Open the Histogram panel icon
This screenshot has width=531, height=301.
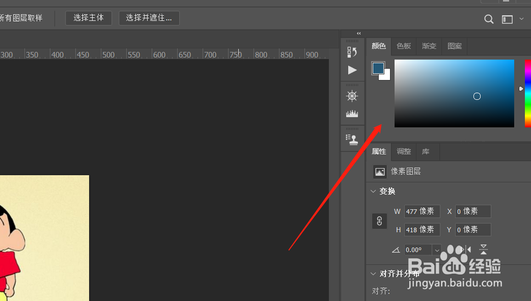[x=352, y=113]
